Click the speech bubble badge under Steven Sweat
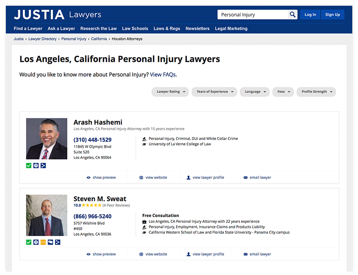 click(x=50, y=242)
